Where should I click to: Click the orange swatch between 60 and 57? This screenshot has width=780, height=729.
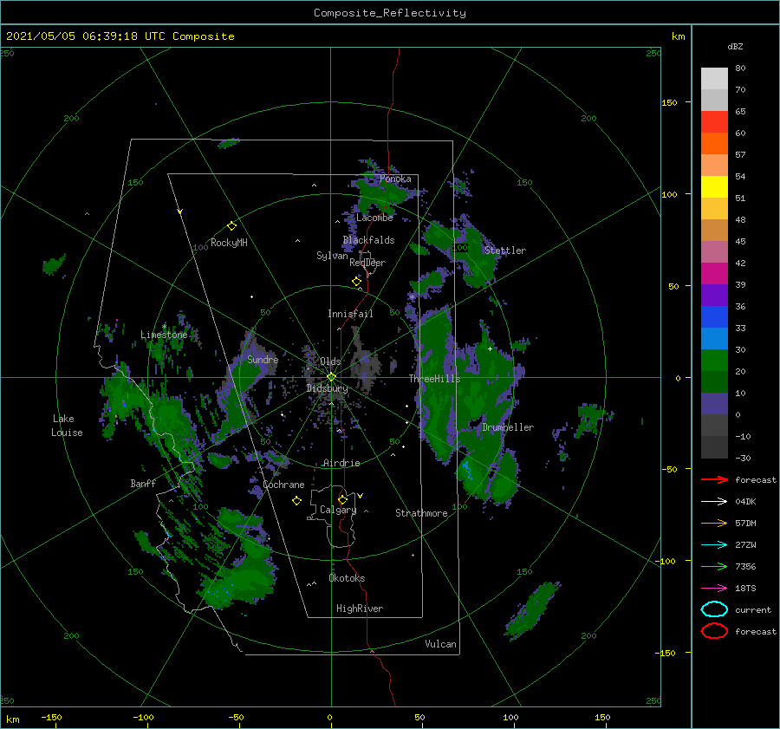pyautogui.click(x=714, y=143)
